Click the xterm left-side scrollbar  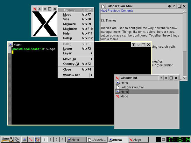click(x=10, y=86)
